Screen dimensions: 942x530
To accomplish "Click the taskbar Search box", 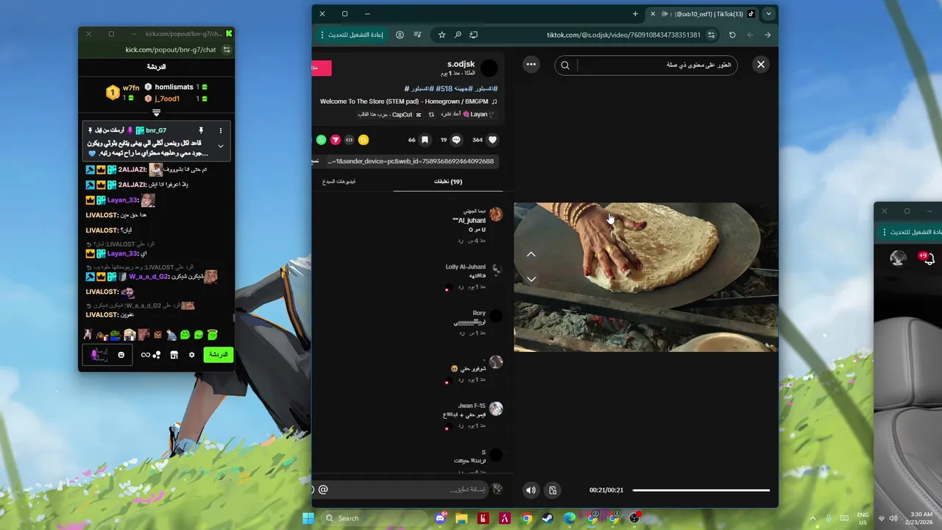I will (x=375, y=518).
